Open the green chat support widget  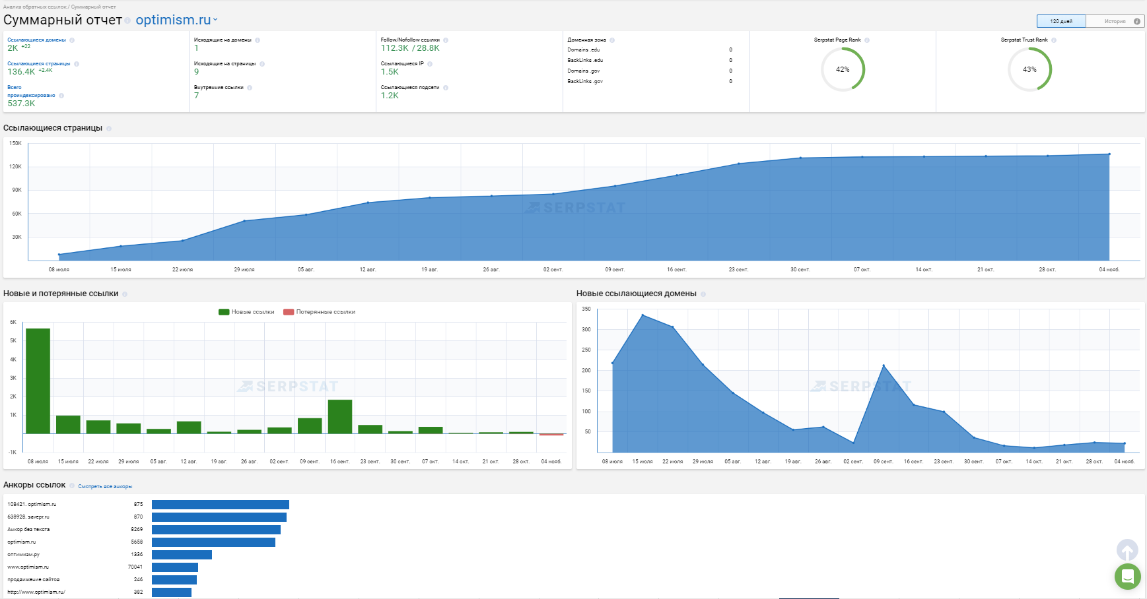tap(1128, 577)
